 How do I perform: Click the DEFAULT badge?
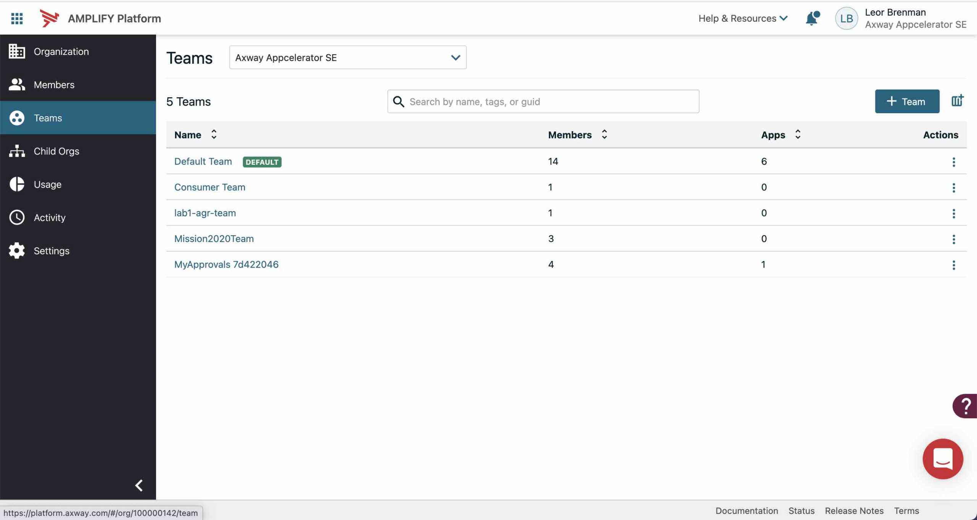pyautogui.click(x=262, y=162)
